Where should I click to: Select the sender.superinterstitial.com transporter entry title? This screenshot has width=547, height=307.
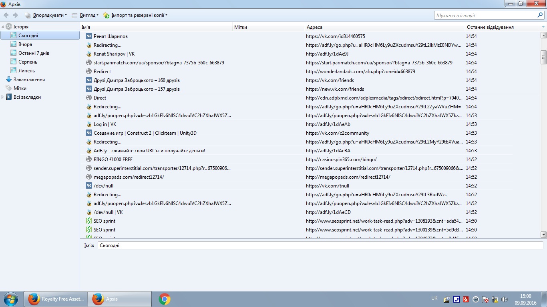coord(162,168)
